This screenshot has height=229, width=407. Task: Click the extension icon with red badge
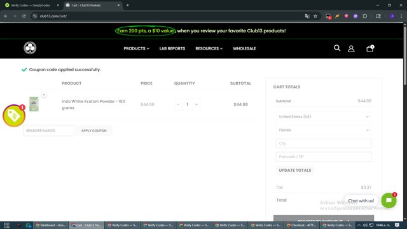(328, 17)
